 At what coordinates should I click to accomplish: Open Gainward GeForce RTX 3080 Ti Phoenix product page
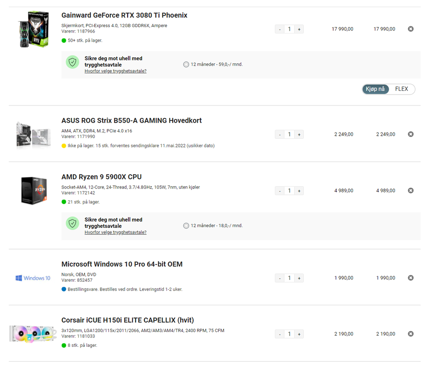tap(124, 15)
